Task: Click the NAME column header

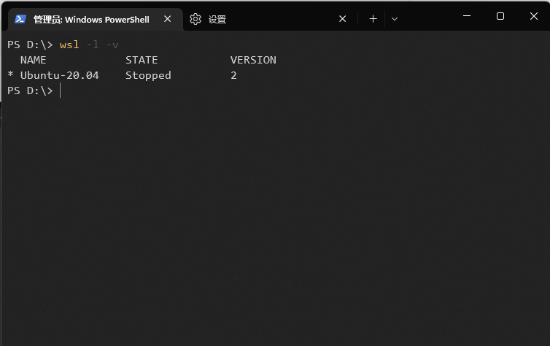Action: (x=33, y=60)
